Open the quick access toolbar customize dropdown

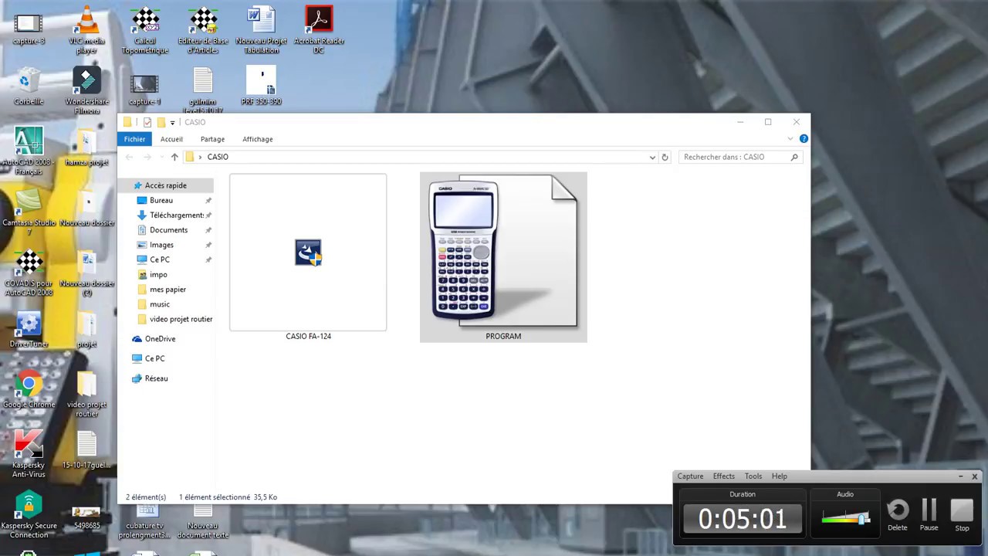coord(172,122)
